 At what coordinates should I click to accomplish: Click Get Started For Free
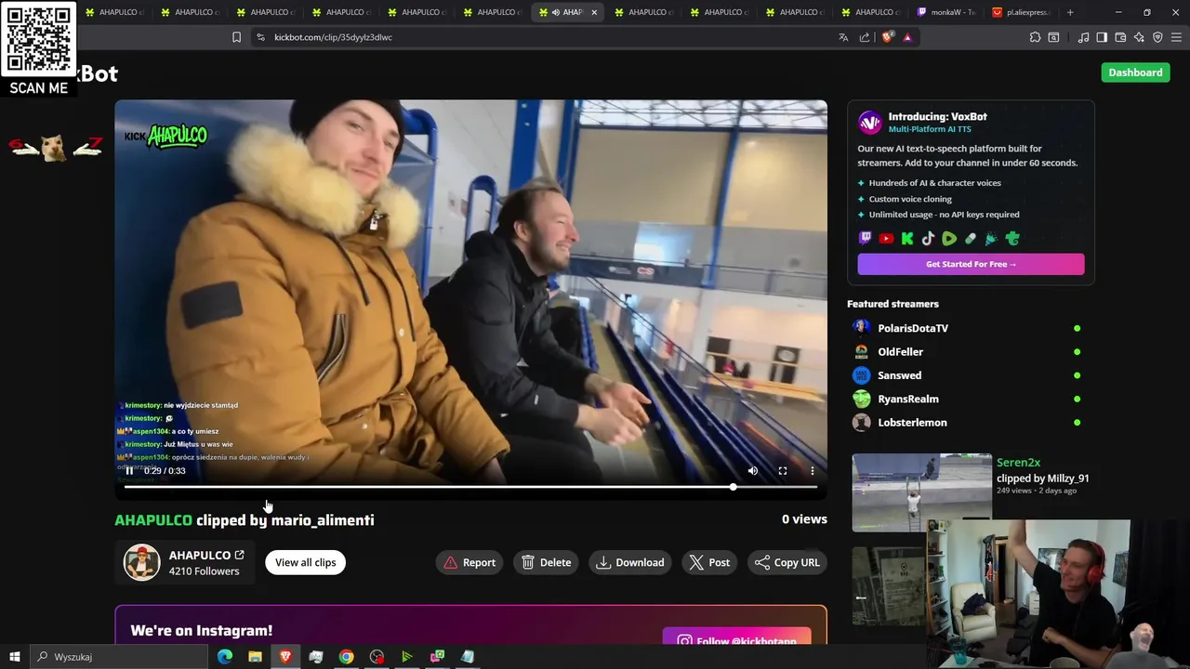point(971,264)
